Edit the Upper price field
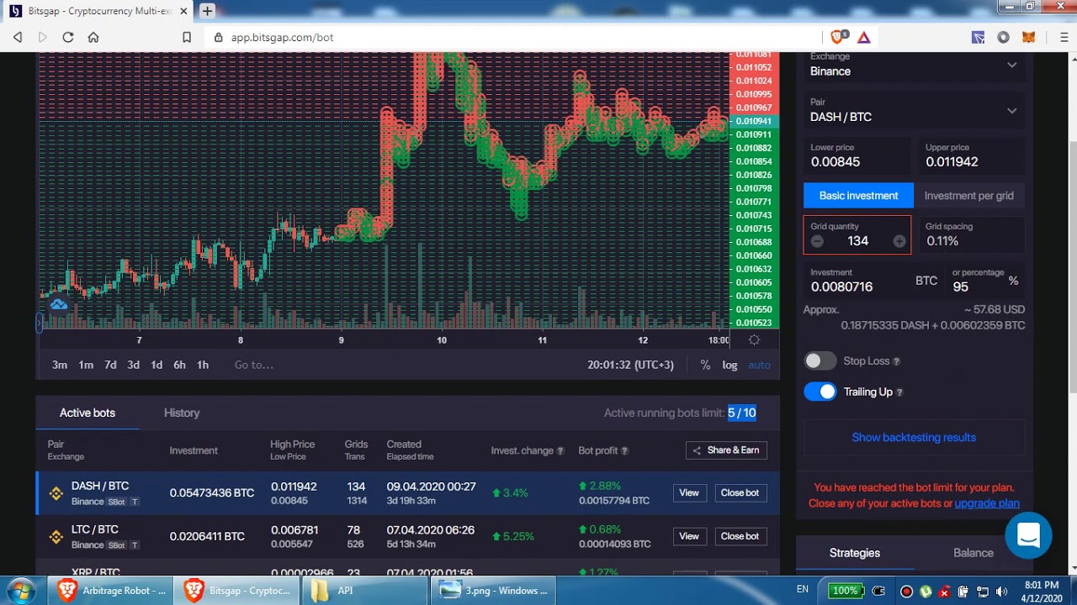The width and height of the screenshot is (1077, 605). pyautogui.click(x=972, y=155)
